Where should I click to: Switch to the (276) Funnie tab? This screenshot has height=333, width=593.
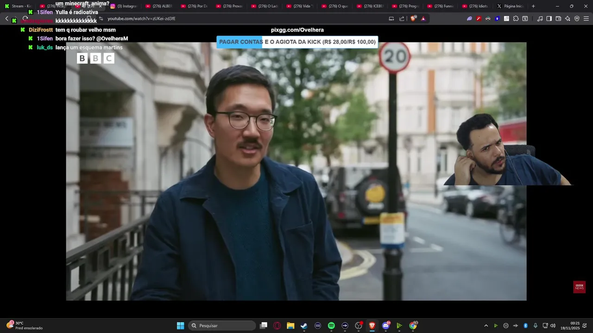[x=440, y=6]
